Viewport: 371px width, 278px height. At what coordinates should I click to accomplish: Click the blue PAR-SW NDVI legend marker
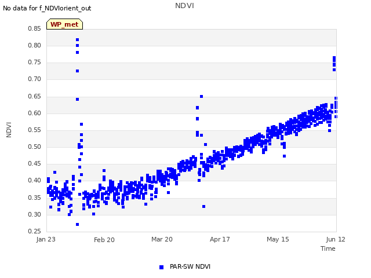[x=161, y=267]
